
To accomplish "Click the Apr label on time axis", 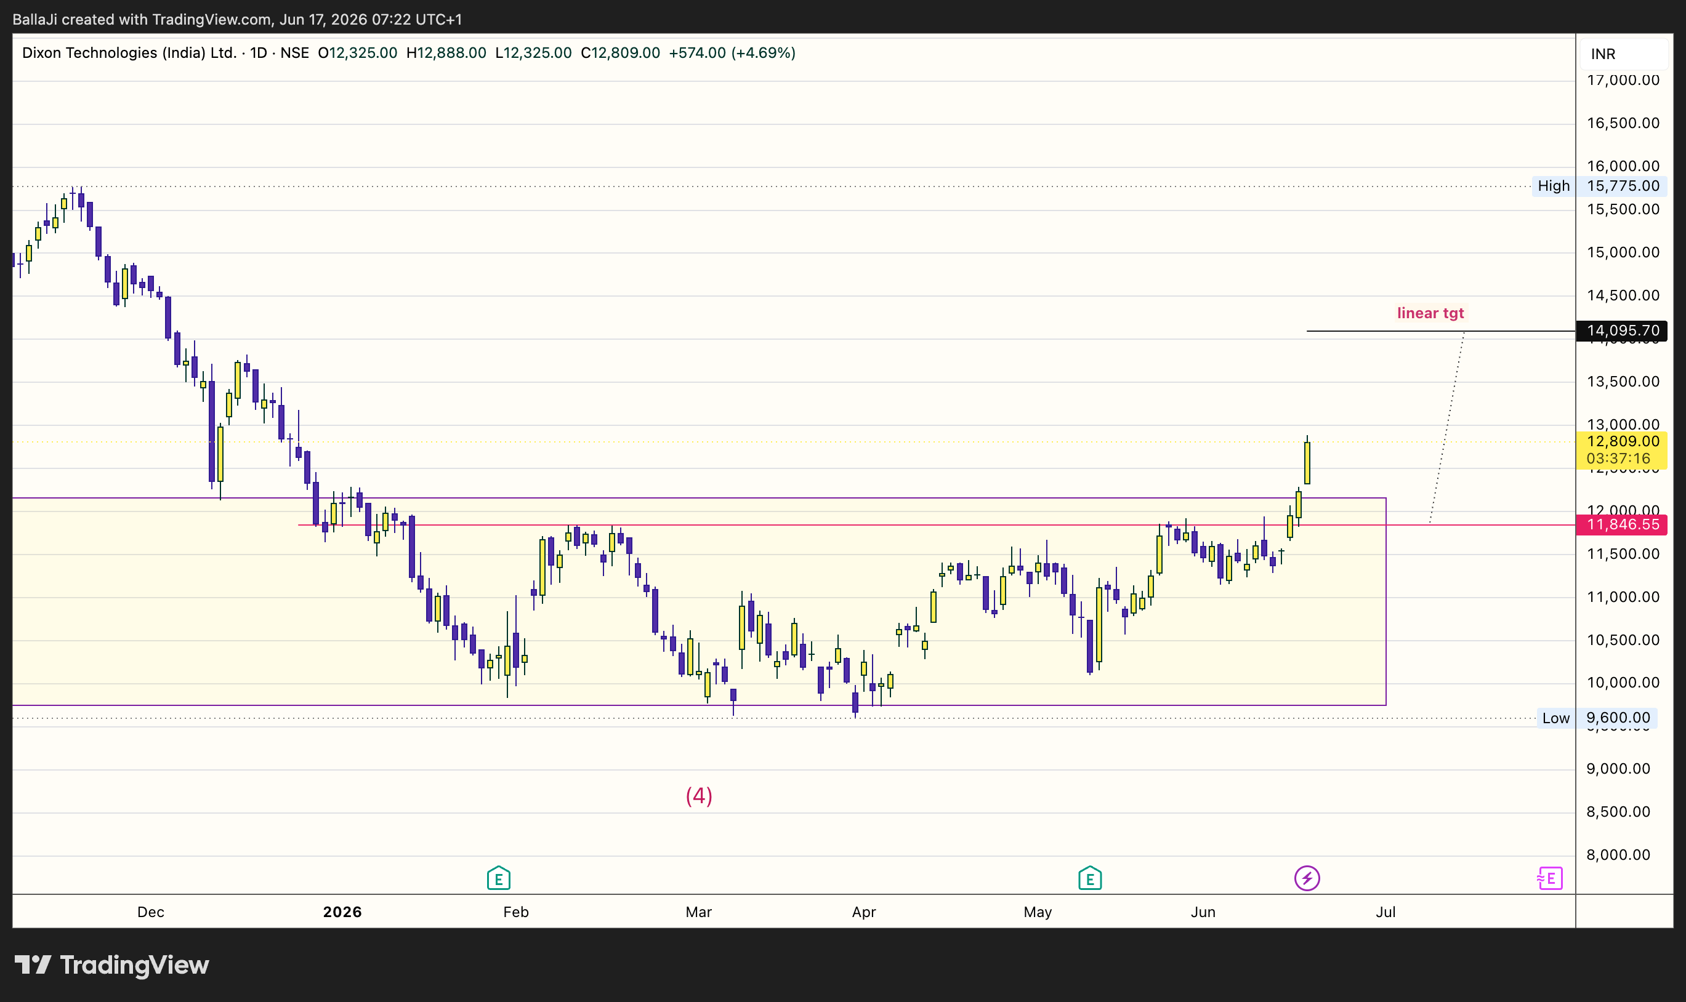I will pos(863,912).
